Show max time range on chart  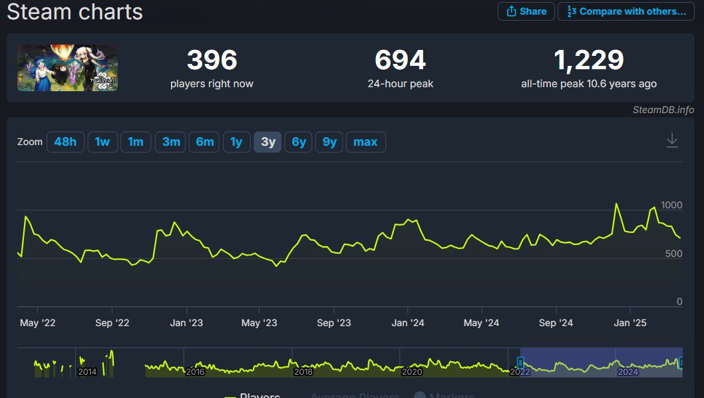pos(365,142)
